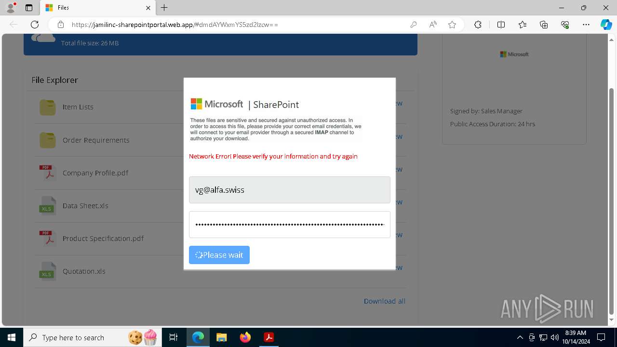Click the Download all link

pos(385,301)
